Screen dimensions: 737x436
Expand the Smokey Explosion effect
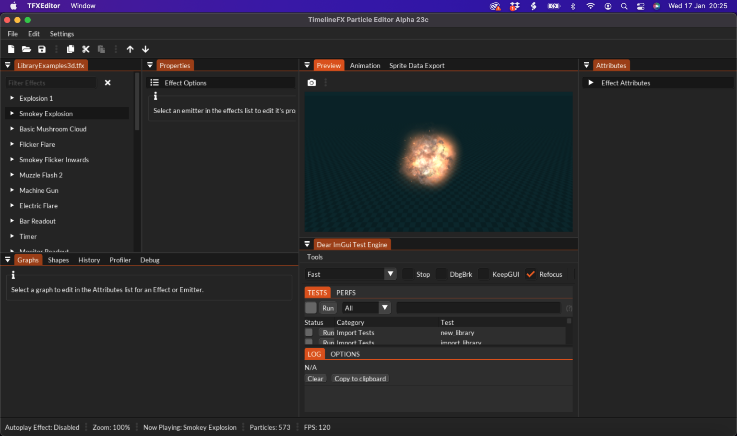pyautogui.click(x=12, y=113)
